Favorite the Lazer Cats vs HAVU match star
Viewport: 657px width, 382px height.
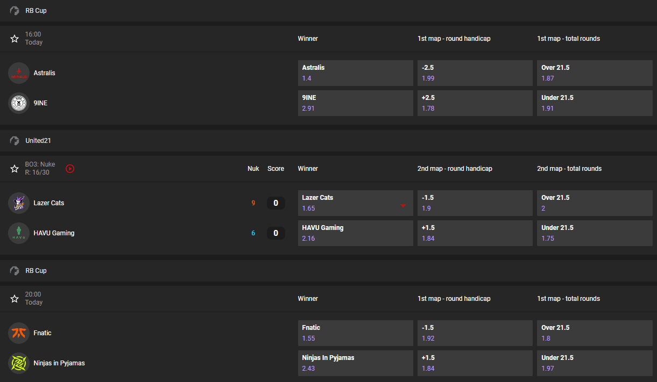15,169
